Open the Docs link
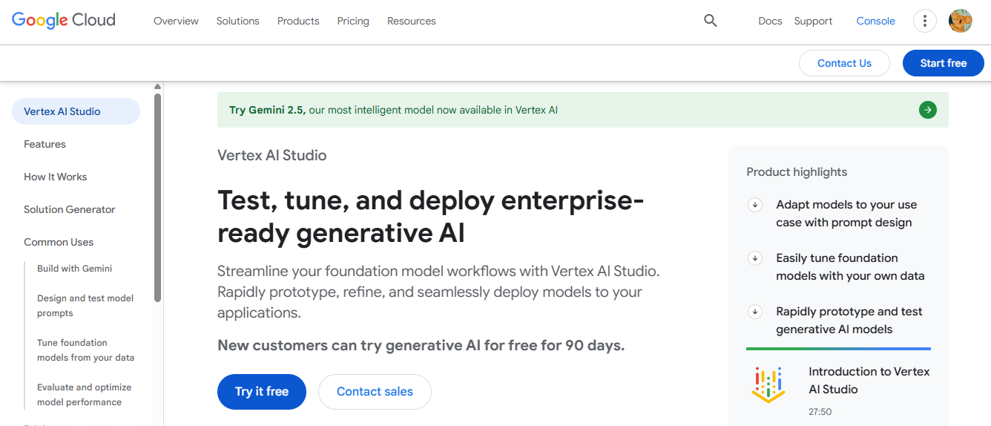 coord(770,21)
